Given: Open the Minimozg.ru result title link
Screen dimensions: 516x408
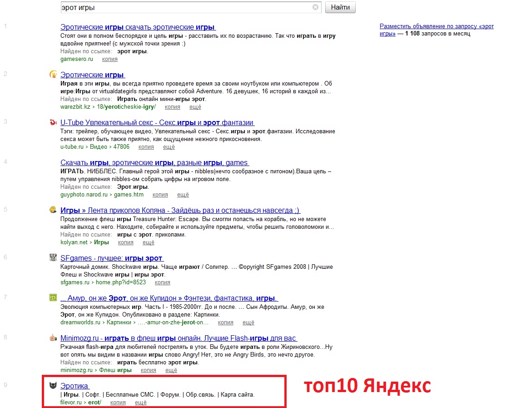Looking at the screenshot, I should pyautogui.click(x=179, y=338).
